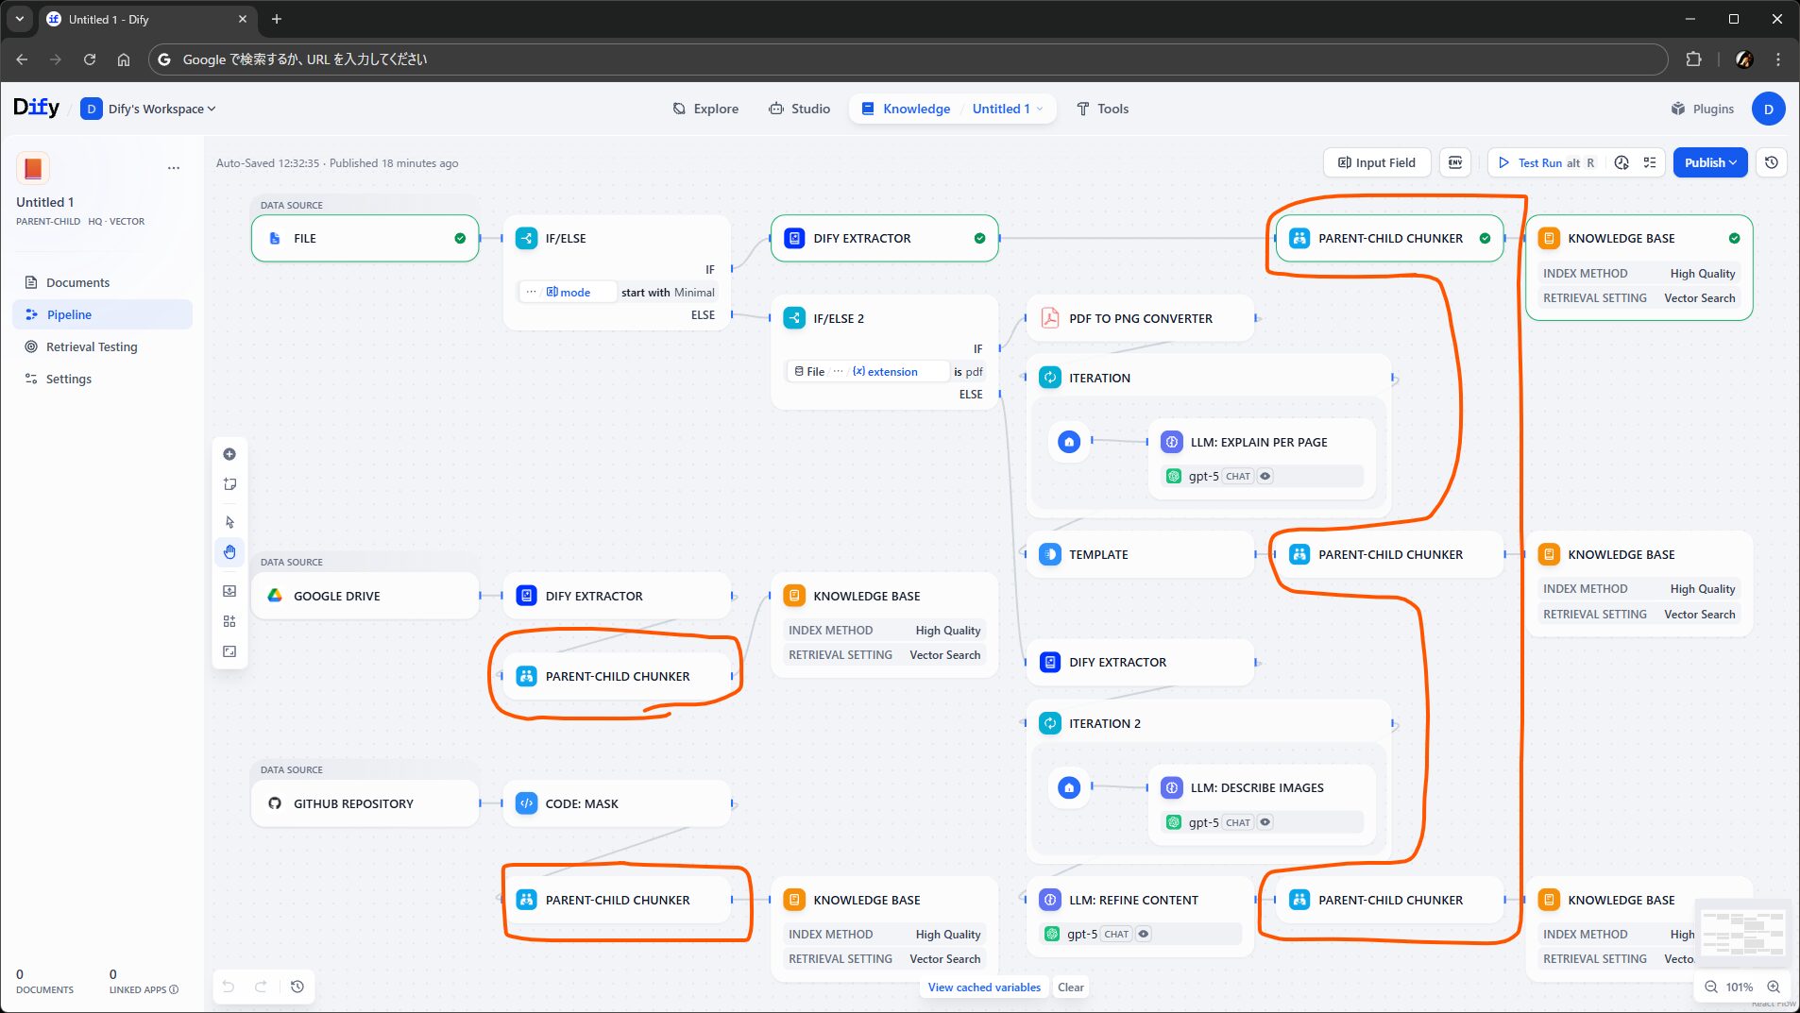Image resolution: width=1800 pixels, height=1013 pixels.
Task: Go to the Studio tab
Action: [x=799, y=109]
